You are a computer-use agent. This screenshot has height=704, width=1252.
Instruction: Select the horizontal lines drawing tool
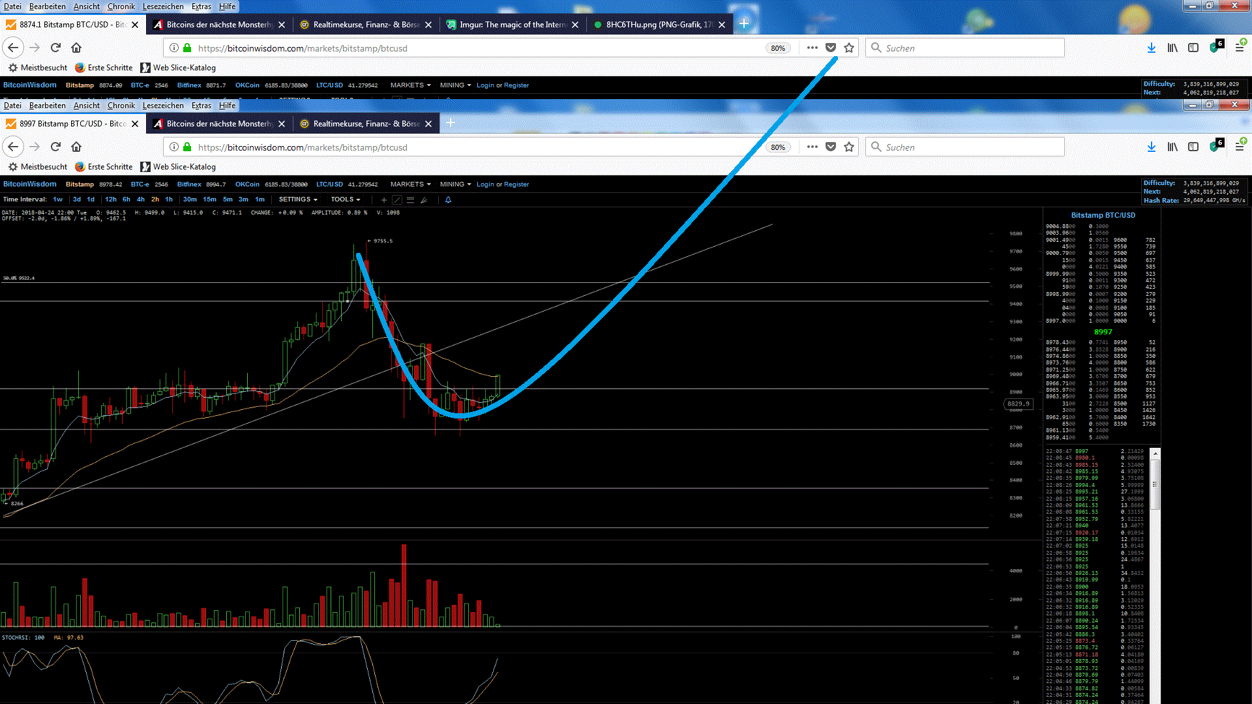point(410,200)
